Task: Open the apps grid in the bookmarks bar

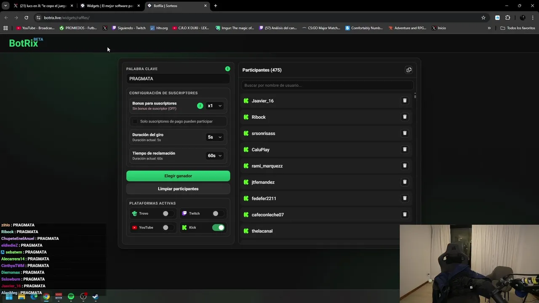Action: [x=5, y=28]
